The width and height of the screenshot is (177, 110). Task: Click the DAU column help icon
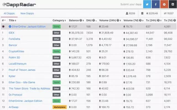pyautogui.click(x=93, y=20)
